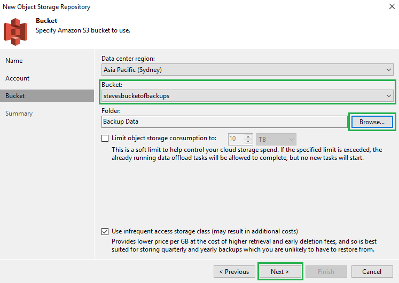Cancel the repository wizard

(372, 271)
